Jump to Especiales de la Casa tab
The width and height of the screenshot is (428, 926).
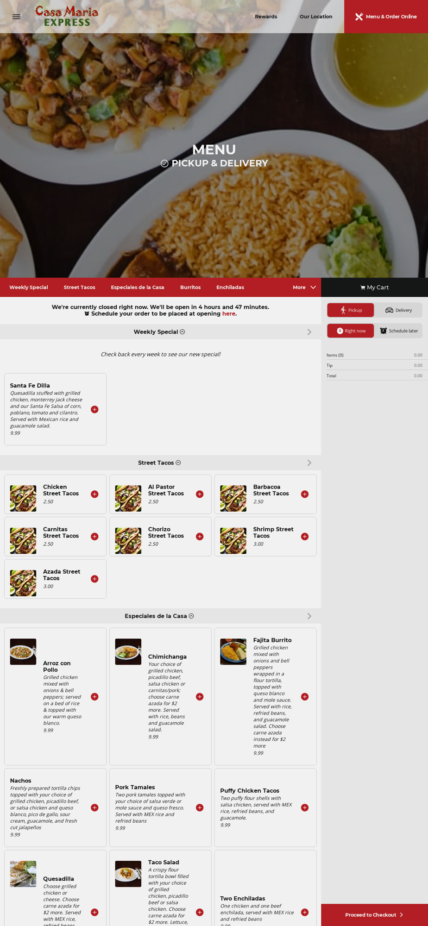[138, 288]
